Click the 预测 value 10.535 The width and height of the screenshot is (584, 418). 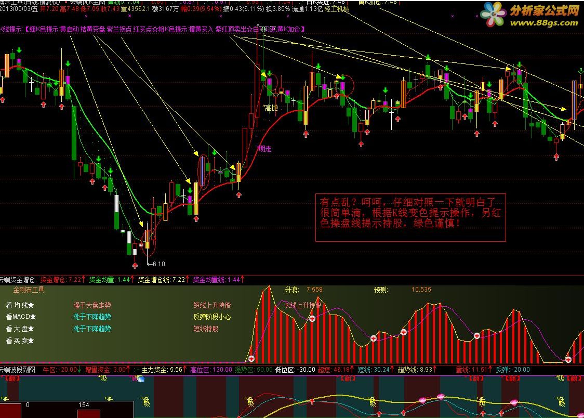(421, 290)
